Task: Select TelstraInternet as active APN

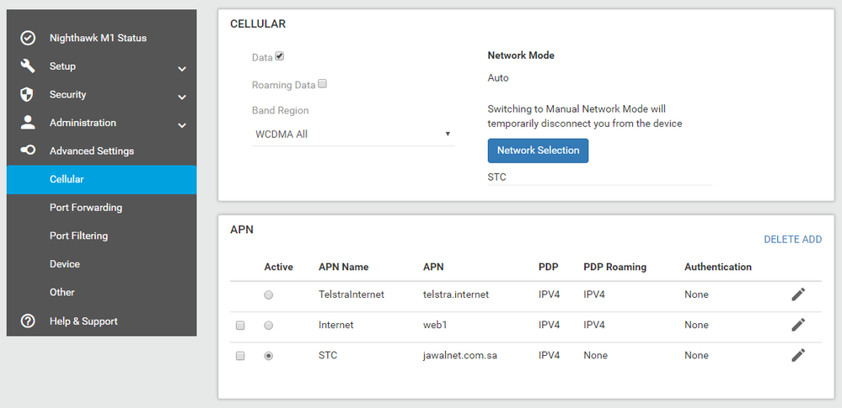Action: 269,295
